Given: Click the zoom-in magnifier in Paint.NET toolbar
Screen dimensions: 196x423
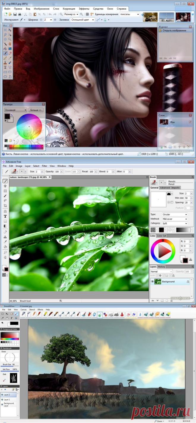Looking at the screenshot, I should click(81, 14).
